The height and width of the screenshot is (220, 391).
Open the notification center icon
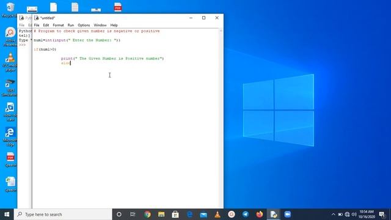[x=382, y=215]
